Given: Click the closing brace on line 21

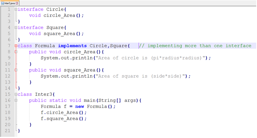Looking at the screenshot, I should tap(19, 131).
